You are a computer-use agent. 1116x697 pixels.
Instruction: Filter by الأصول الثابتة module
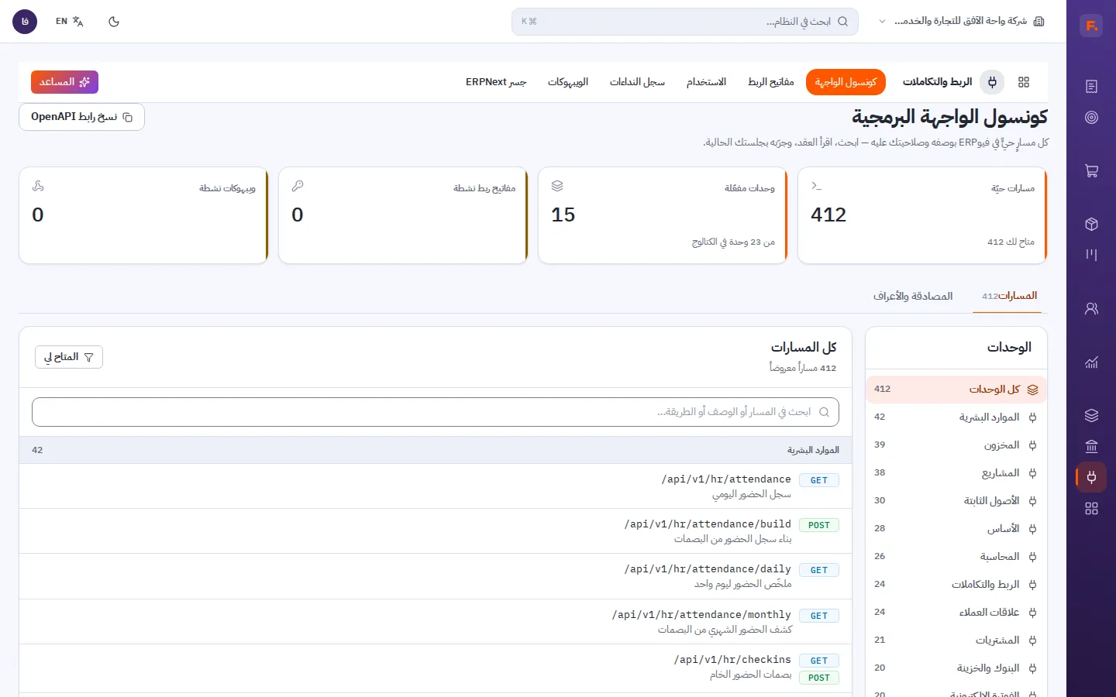(x=956, y=501)
